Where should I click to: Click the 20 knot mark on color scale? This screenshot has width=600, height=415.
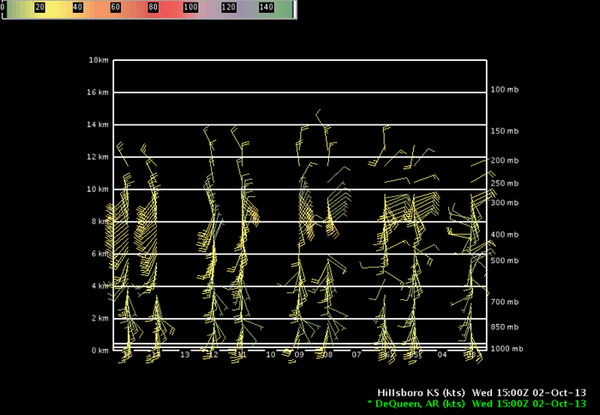39,7
